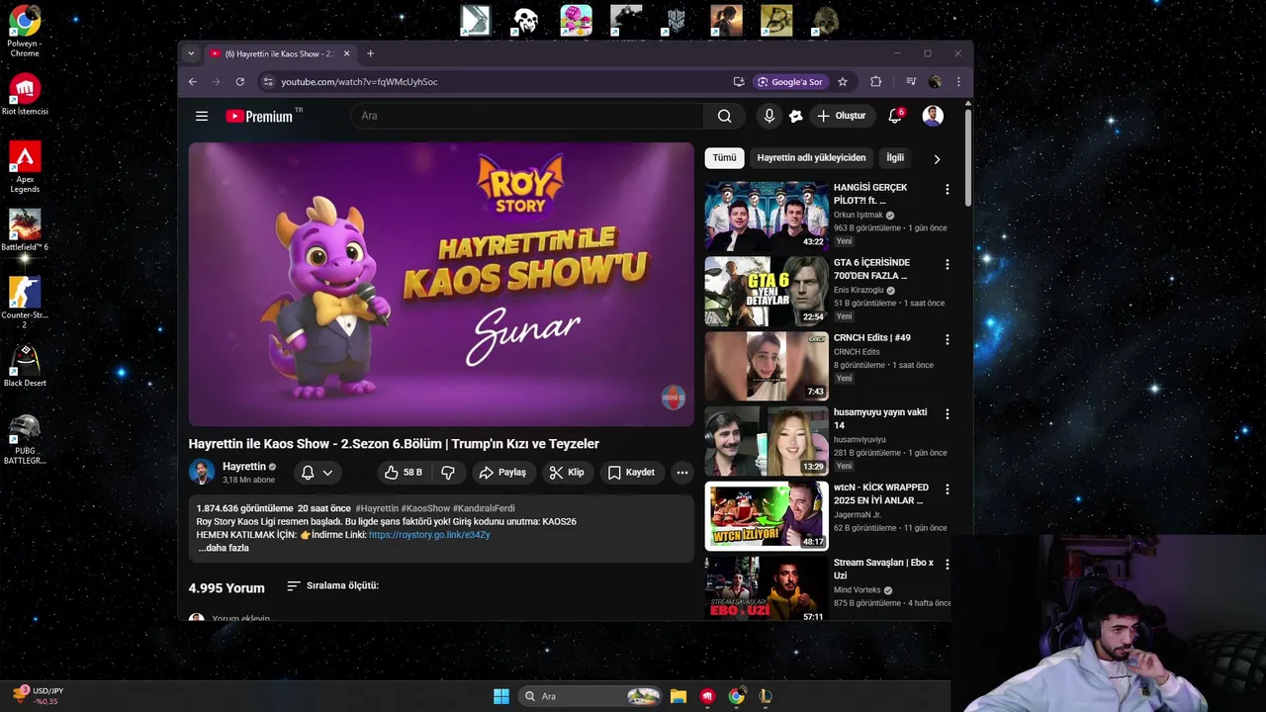The height and width of the screenshot is (712, 1266).
Task: Click the Chrome address bar URL
Action: [x=359, y=82]
